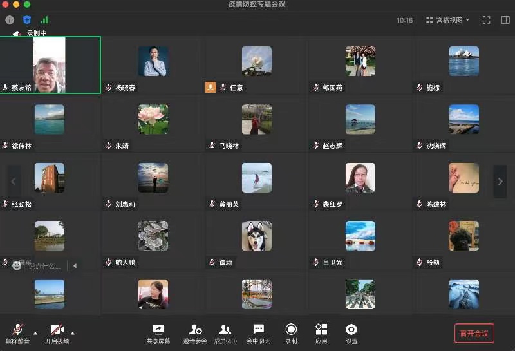Click the meeting timer 10:16
Screen dimensions: 515x351
405,21
